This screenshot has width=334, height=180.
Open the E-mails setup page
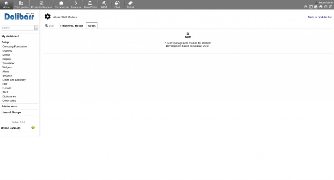tap(7, 88)
